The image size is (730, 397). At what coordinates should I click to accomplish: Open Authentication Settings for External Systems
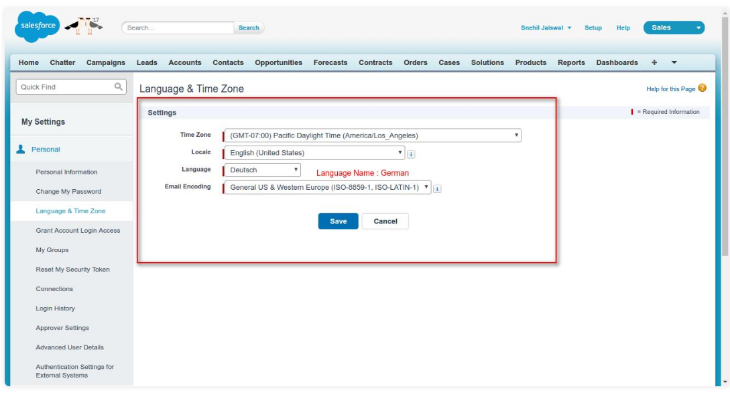74,371
